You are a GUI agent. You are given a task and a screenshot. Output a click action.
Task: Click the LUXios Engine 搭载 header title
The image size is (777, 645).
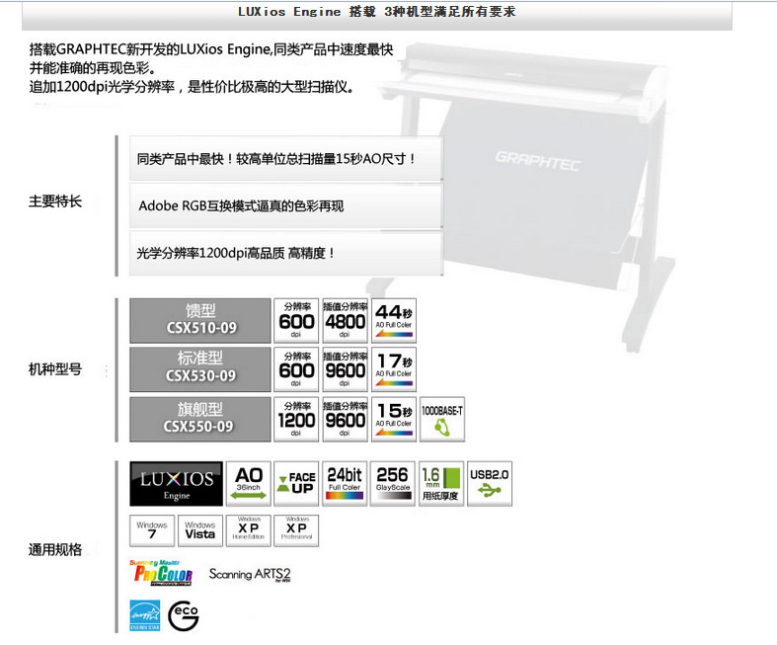click(376, 12)
